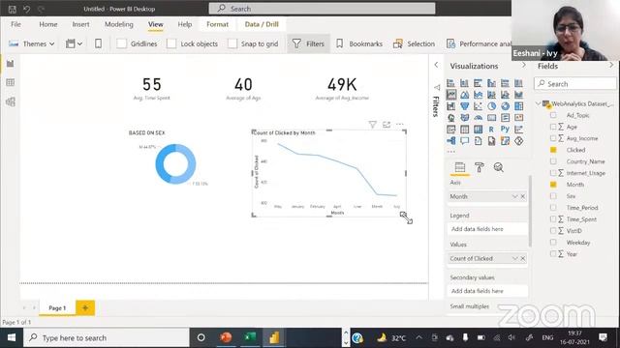Collapse the Fields pane chevron
The height and width of the screenshot is (348, 620).
611,66
